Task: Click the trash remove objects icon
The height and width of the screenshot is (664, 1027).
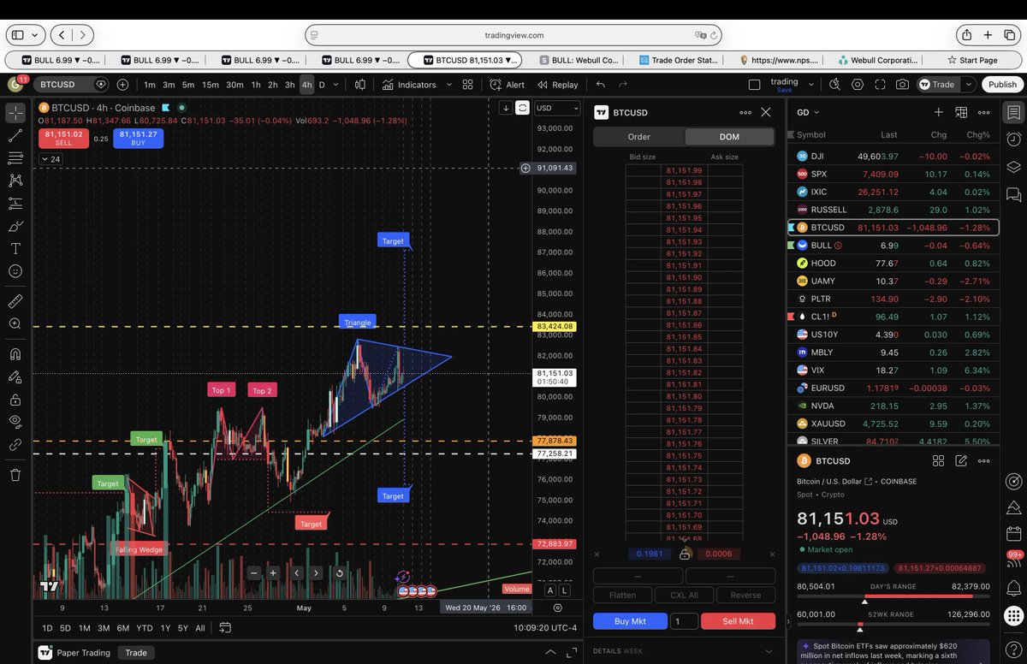Action: coord(15,475)
